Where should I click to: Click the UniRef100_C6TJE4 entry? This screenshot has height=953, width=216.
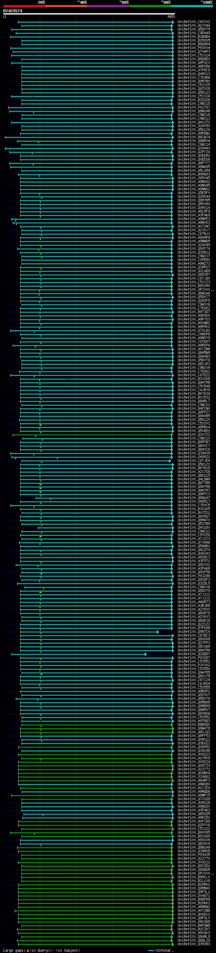point(193,460)
